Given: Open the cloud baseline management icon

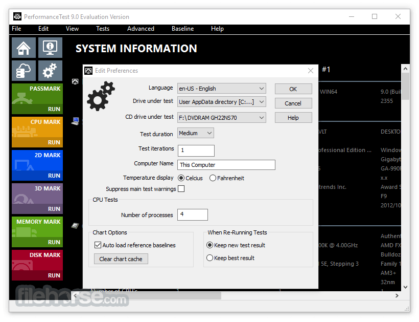Looking at the screenshot, I should click(24, 71).
